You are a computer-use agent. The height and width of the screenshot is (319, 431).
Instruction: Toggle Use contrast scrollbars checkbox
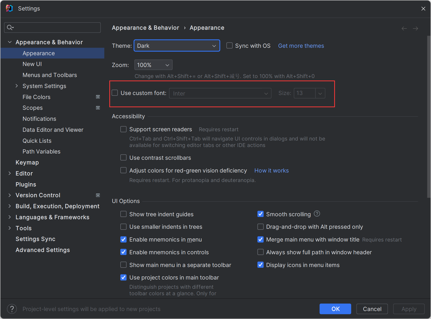(123, 157)
